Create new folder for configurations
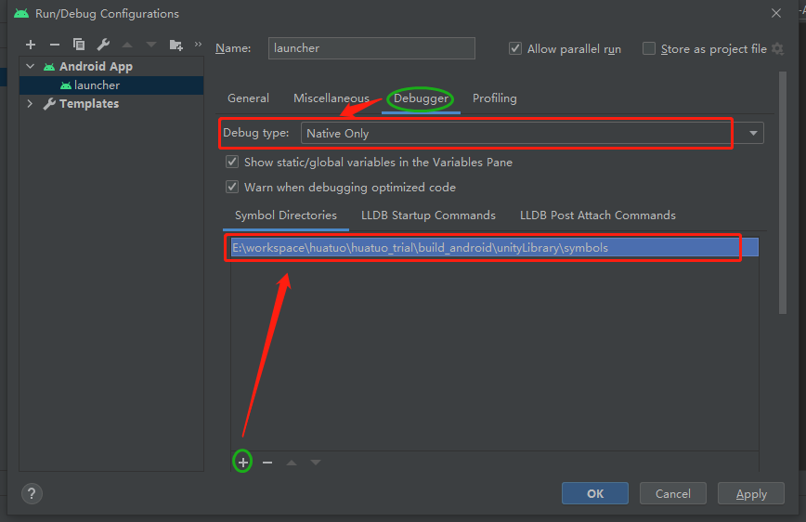 [175, 45]
